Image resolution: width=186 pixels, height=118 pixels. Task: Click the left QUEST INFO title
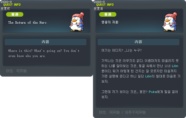pos(12,5)
